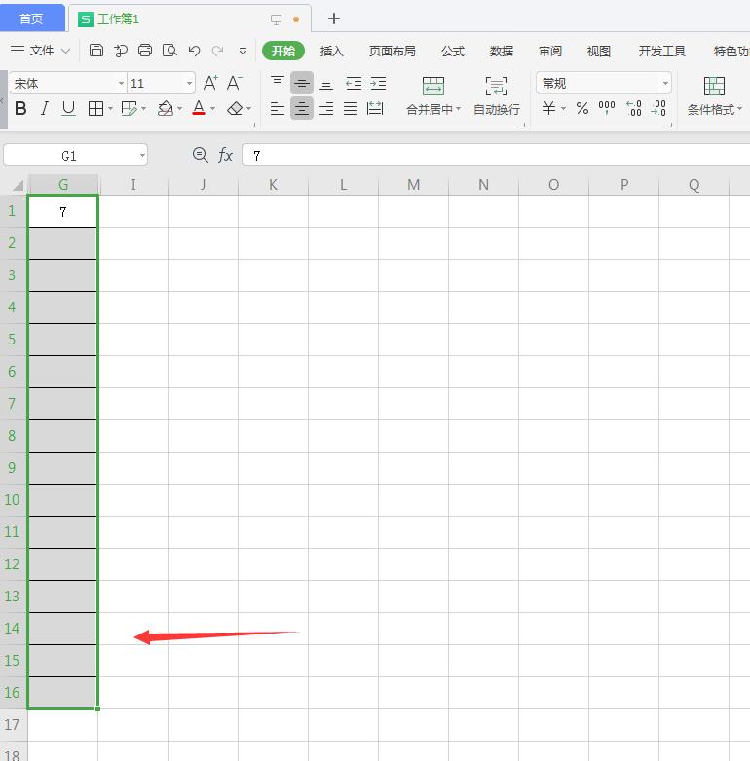Click the Print icon
This screenshot has height=761, width=750.
(145, 51)
